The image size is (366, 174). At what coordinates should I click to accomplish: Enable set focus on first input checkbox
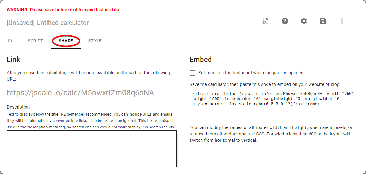(193, 73)
